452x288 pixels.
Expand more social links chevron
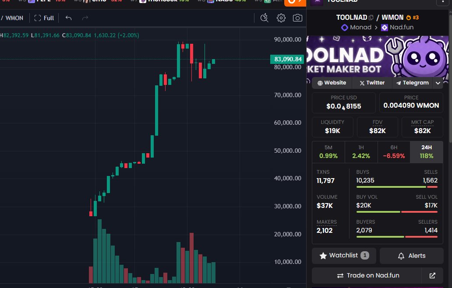(438, 83)
